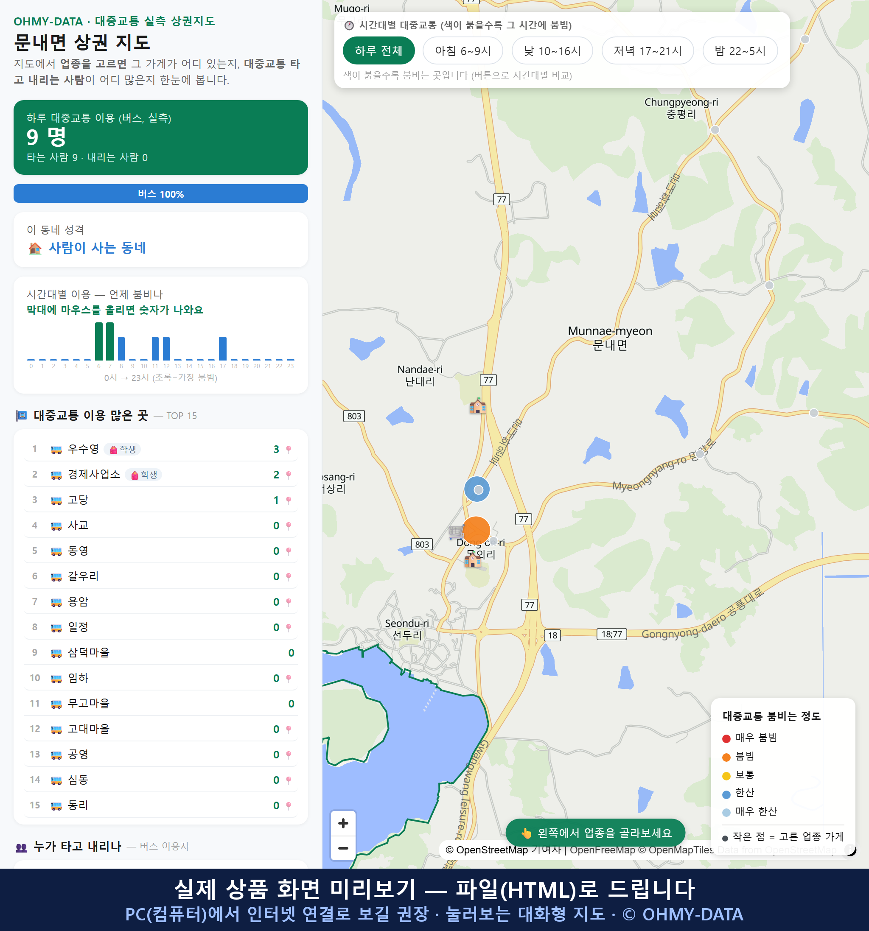
Task: Click the light blue 매우 한산 legend dot
Action: pos(726,813)
